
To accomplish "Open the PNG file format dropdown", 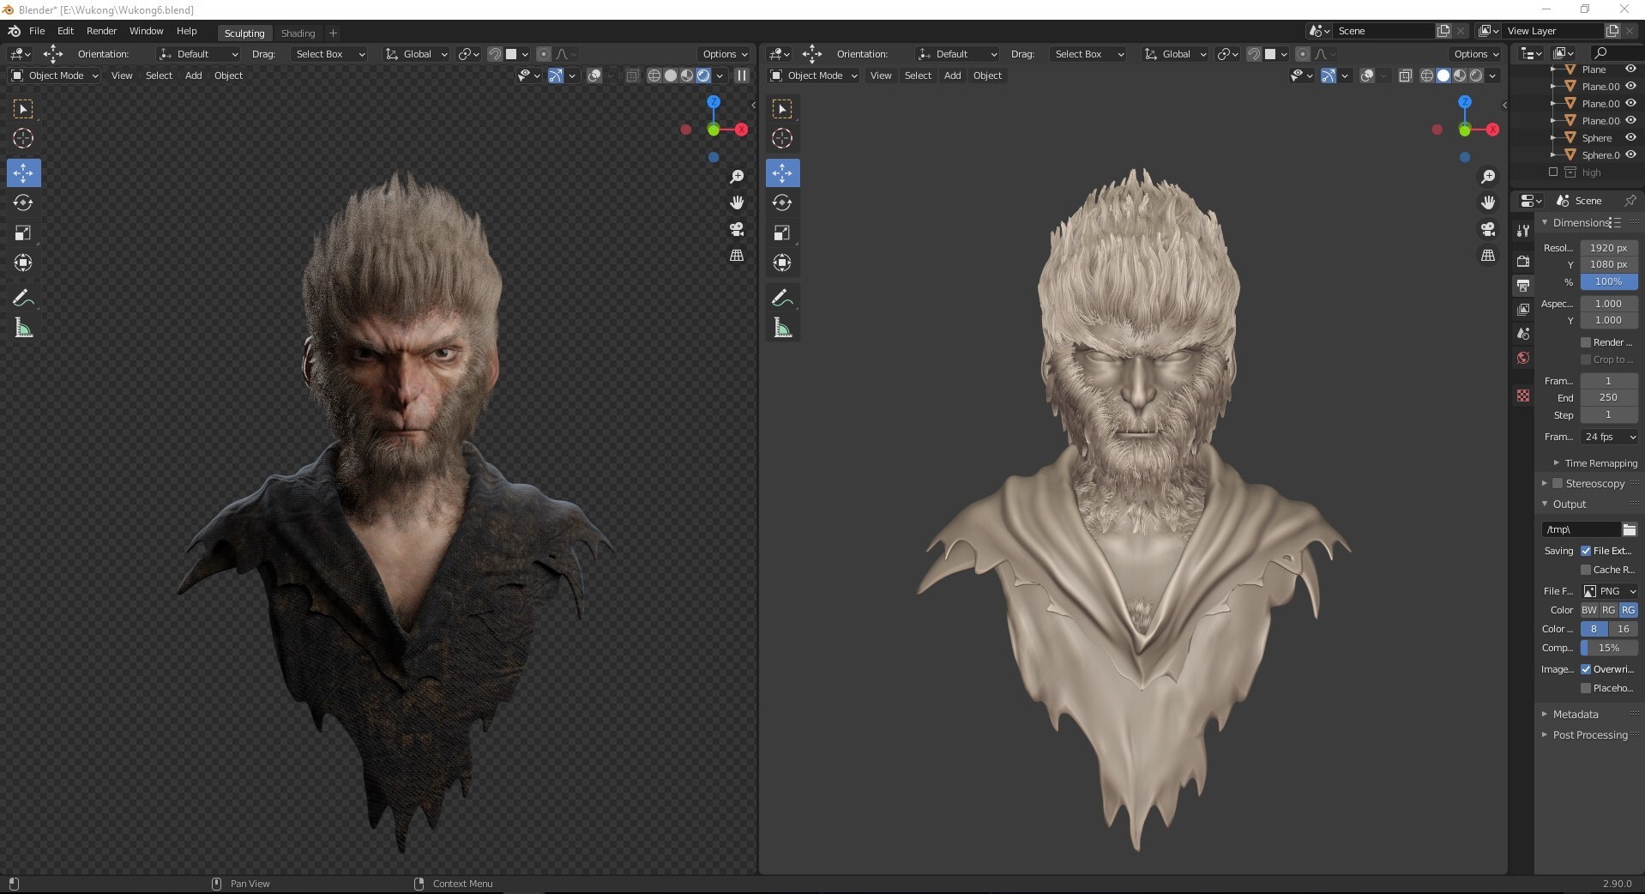I will 1609,591.
